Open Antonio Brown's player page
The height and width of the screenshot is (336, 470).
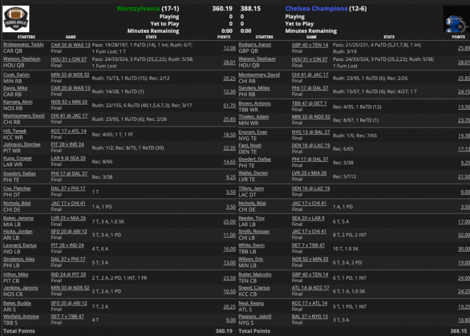point(254,103)
